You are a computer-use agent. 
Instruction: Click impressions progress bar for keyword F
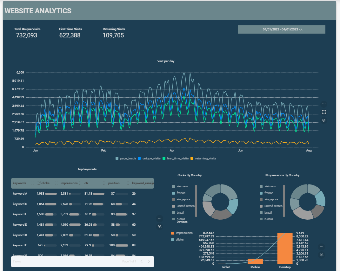(x=75, y=215)
